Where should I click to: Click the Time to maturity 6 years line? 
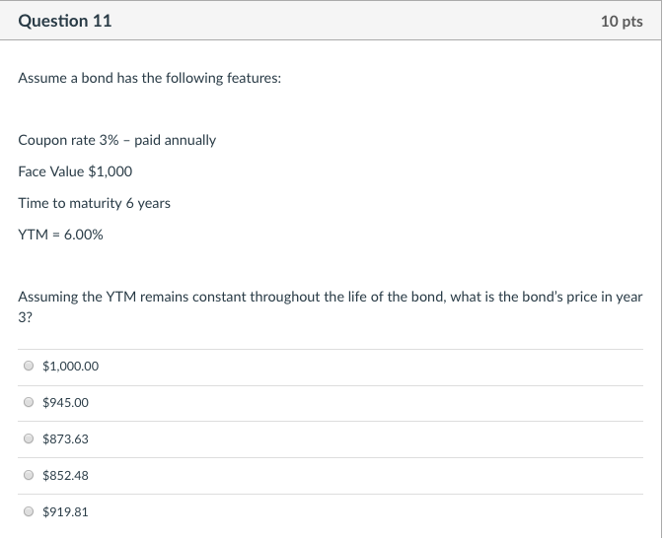click(94, 203)
